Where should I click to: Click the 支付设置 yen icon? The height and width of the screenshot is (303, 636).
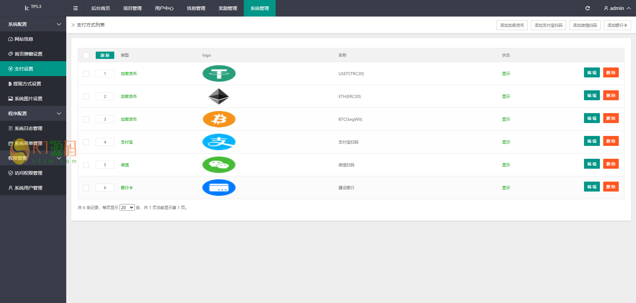11,69
